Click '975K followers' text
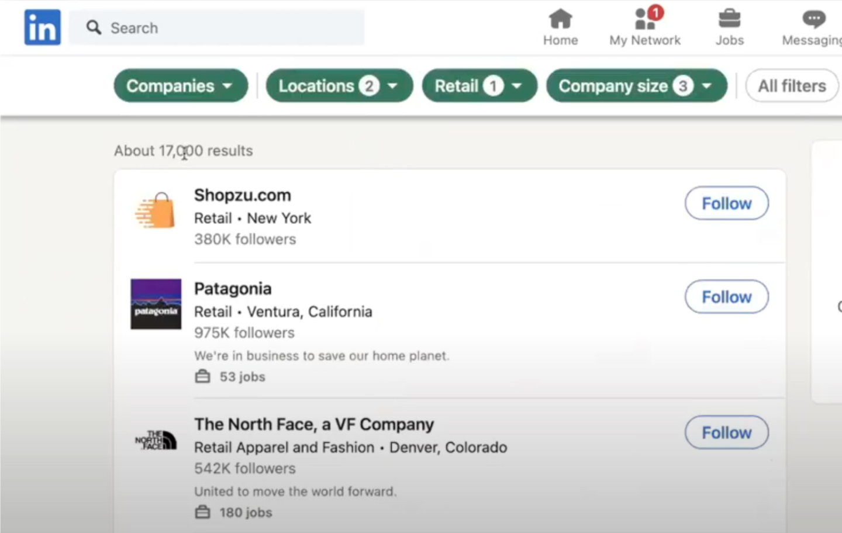842x533 pixels. coord(244,333)
